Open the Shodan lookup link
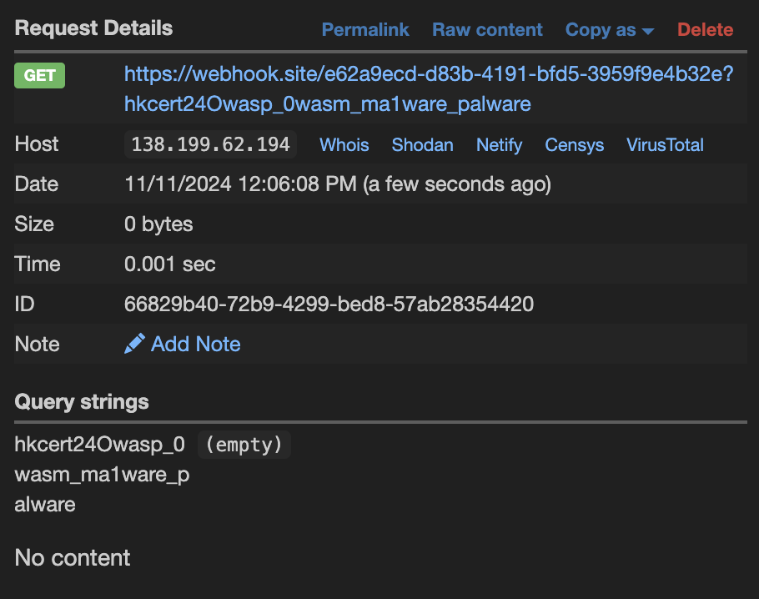 [x=422, y=145]
